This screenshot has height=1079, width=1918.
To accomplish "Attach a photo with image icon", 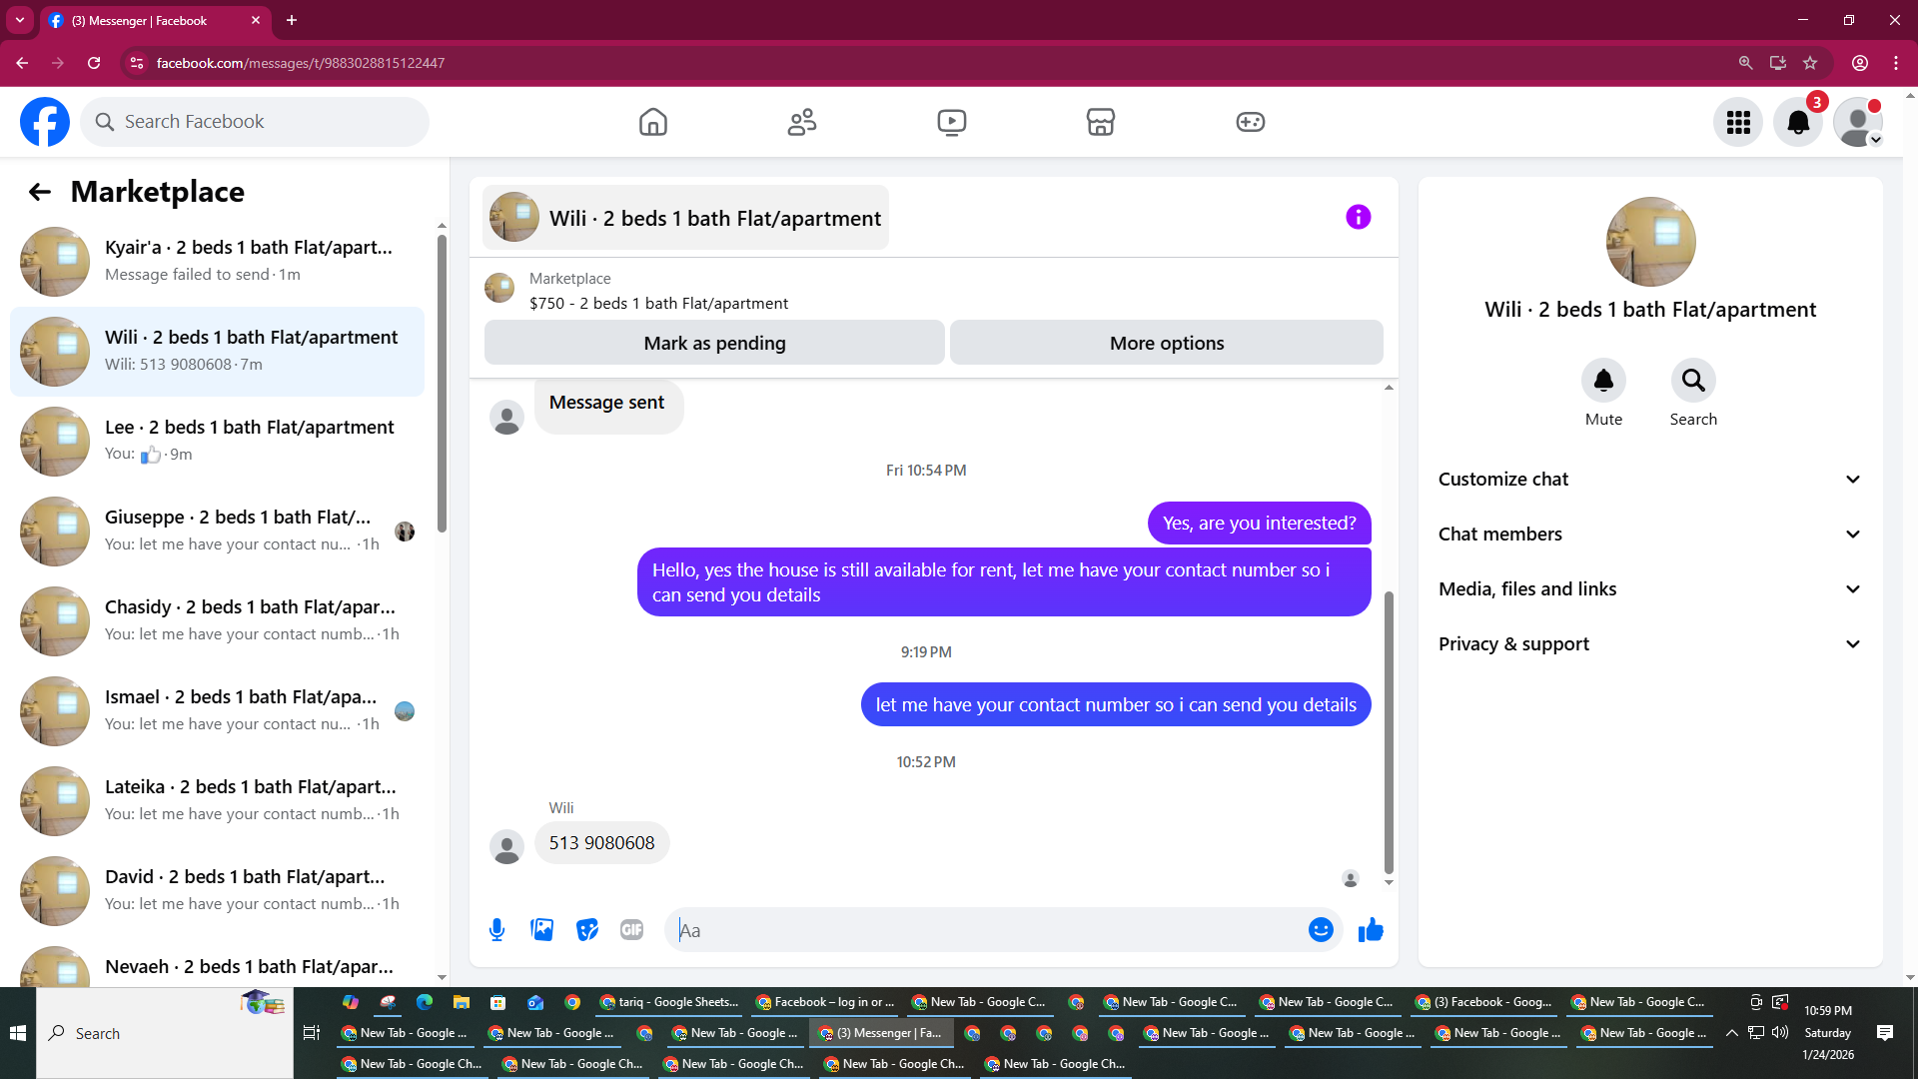I will click(541, 930).
